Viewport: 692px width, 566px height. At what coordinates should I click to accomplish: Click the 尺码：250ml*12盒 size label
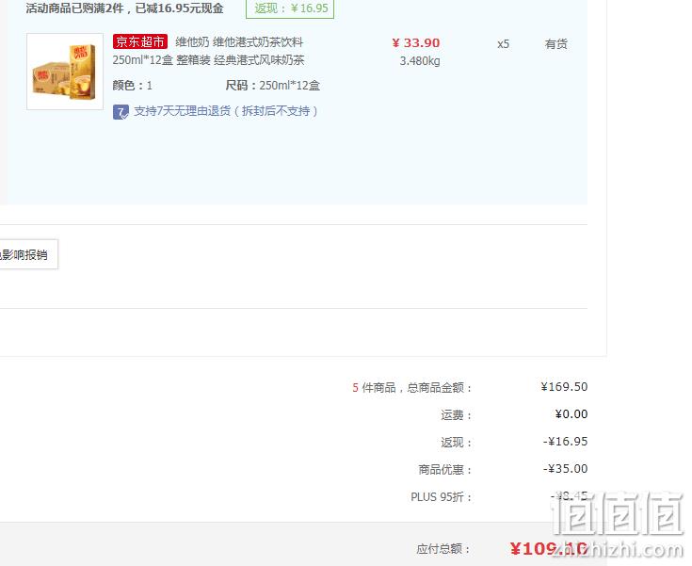coord(273,85)
